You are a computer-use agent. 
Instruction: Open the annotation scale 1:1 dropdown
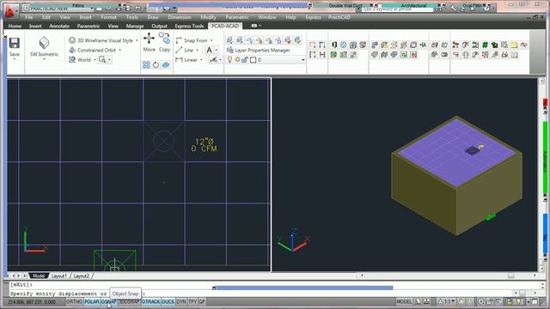point(447,301)
